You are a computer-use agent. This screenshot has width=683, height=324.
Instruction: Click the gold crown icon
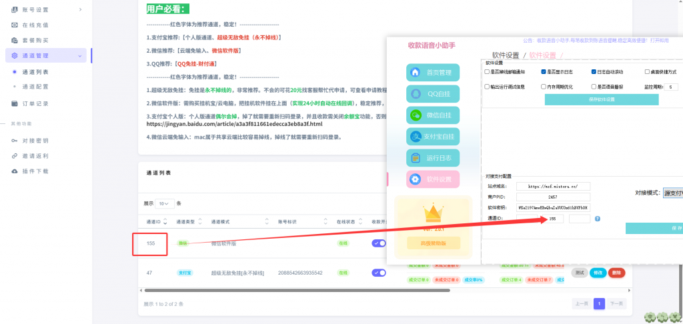pos(433,213)
